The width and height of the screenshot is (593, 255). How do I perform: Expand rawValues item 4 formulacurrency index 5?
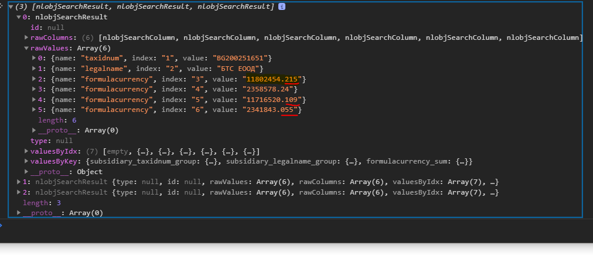pyautogui.click(x=35, y=100)
